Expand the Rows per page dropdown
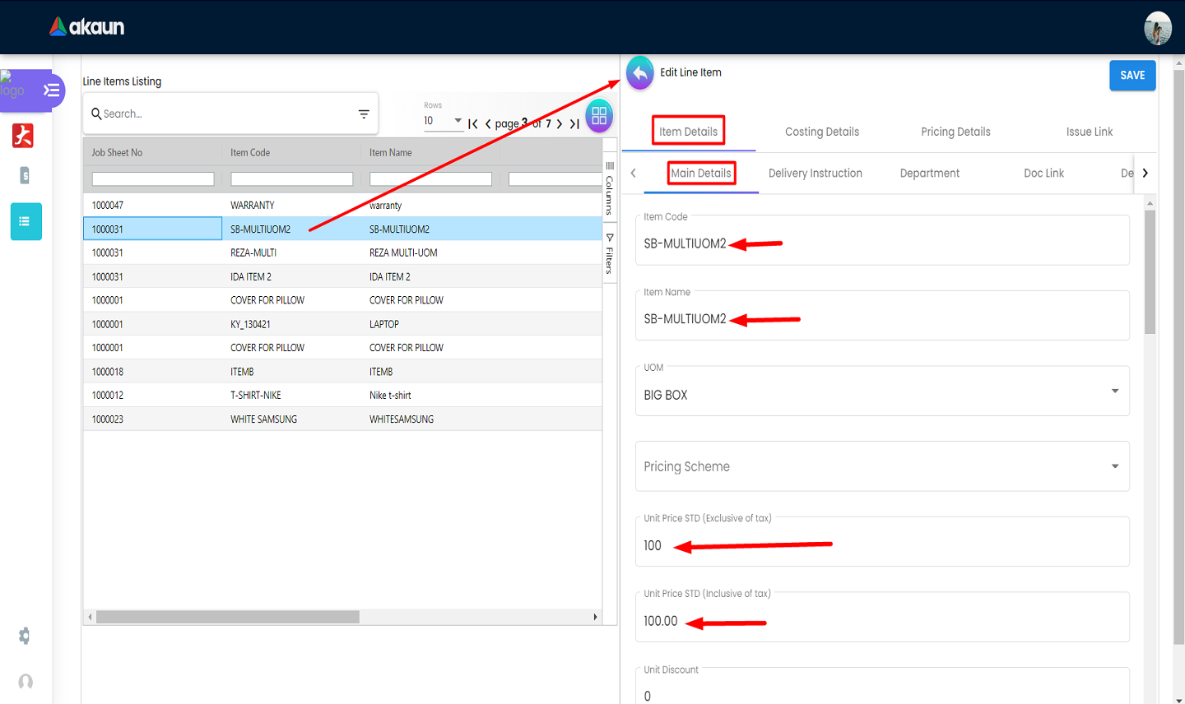 click(x=458, y=121)
